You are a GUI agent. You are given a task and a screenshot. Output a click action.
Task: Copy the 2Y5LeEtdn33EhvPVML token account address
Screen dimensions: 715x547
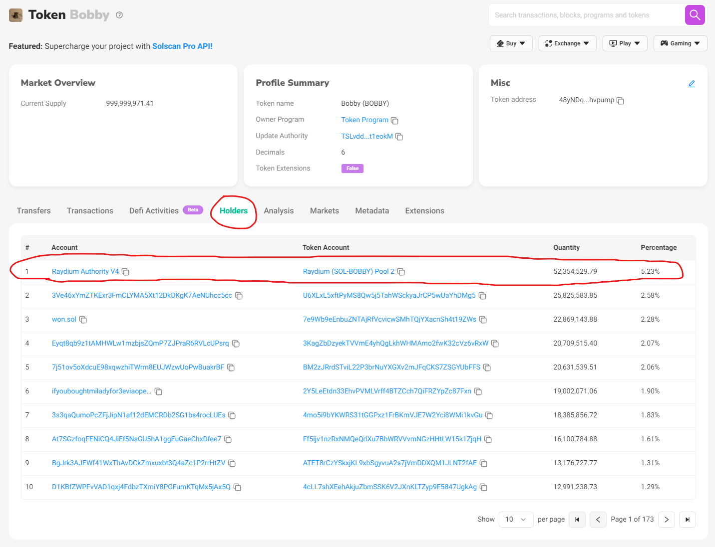pos(478,391)
